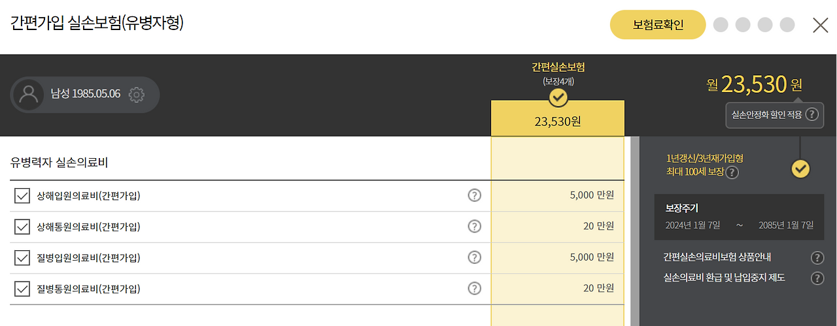Select 1년갱신/3년재가입형 check circle
Viewport: 837px width, 326px height.
[x=801, y=169]
